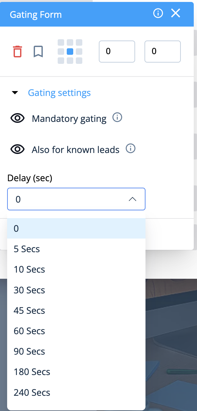Collapse Gating settings with the triangle arrow
Screen dimensions: 197x411
15,93
